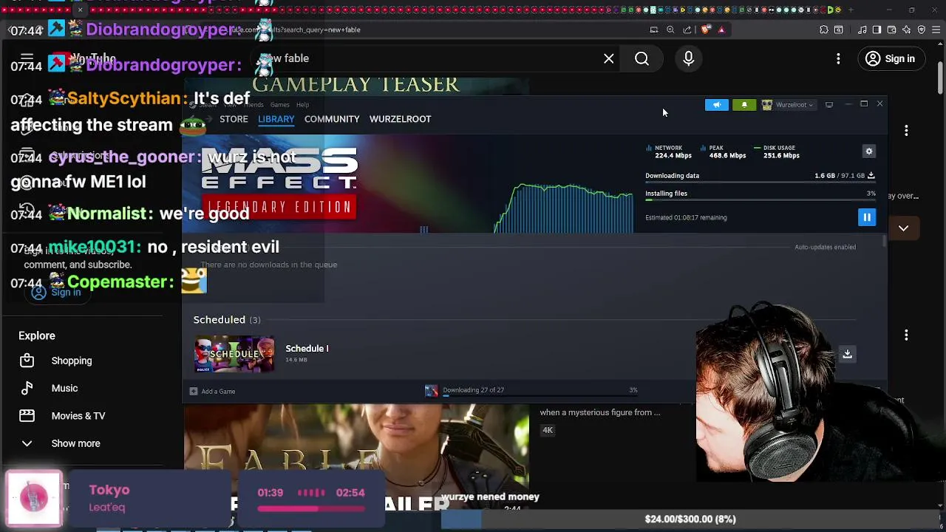Open the browser main hamburger menu
The image size is (946, 532).
click(936, 30)
